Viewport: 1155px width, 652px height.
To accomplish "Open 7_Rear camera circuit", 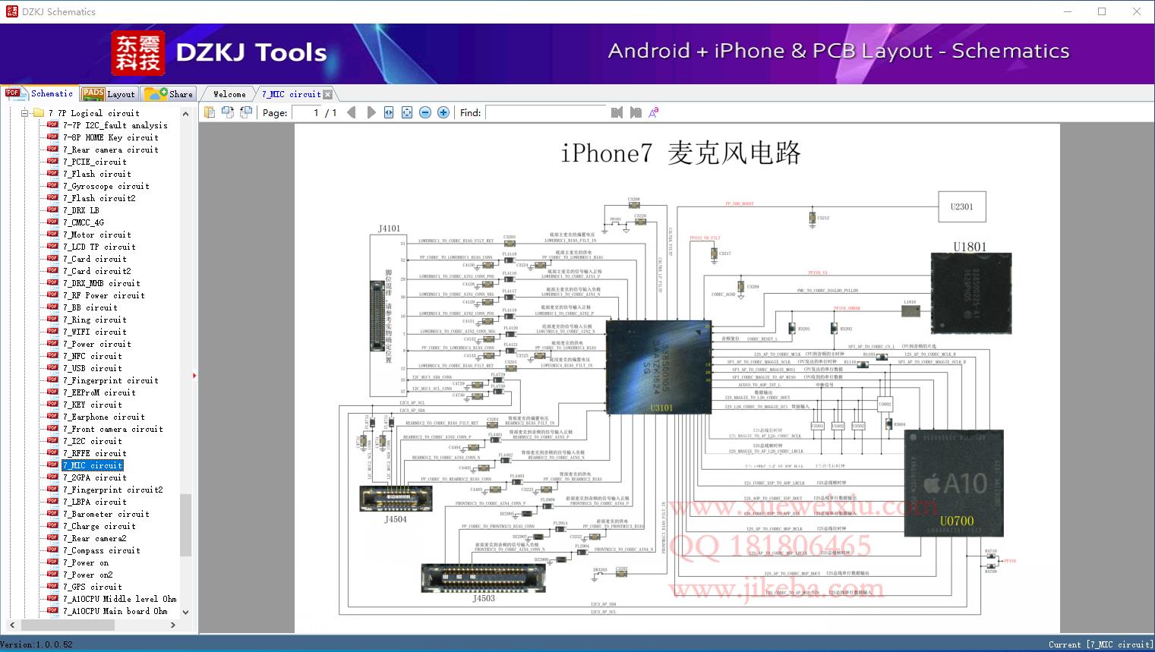I will [x=111, y=150].
